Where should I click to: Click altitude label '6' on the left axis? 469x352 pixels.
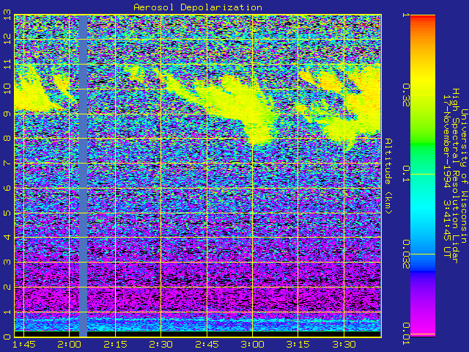point(7,188)
